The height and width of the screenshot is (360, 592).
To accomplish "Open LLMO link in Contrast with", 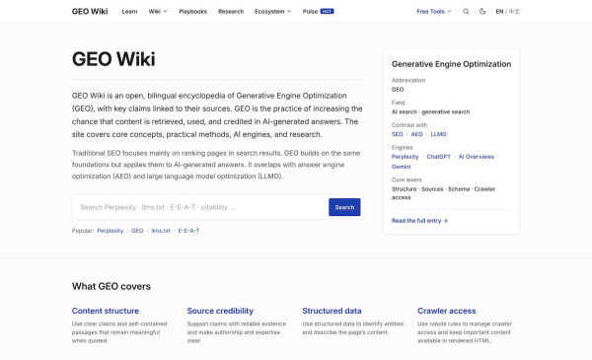I will click(x=438, y=134).
